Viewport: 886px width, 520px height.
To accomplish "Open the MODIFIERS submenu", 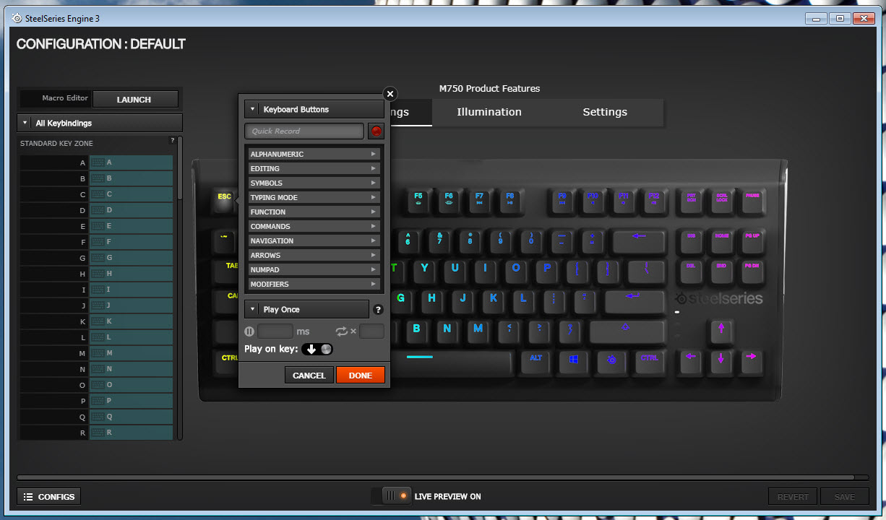I will (314, 285).
